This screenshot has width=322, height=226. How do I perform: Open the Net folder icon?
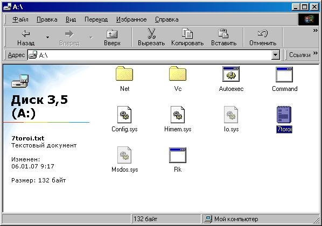(124, 74)
